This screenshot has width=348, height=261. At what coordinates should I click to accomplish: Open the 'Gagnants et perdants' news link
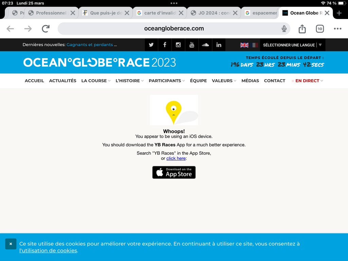point(90,45)
